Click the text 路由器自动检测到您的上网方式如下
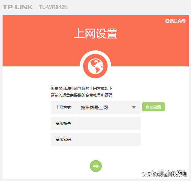 click(x=82, y=89)
